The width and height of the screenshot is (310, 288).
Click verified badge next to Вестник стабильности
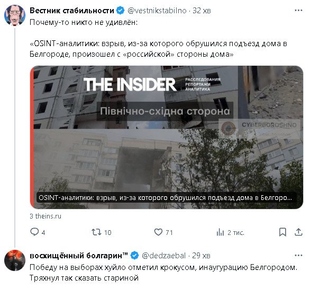[120, 10]
